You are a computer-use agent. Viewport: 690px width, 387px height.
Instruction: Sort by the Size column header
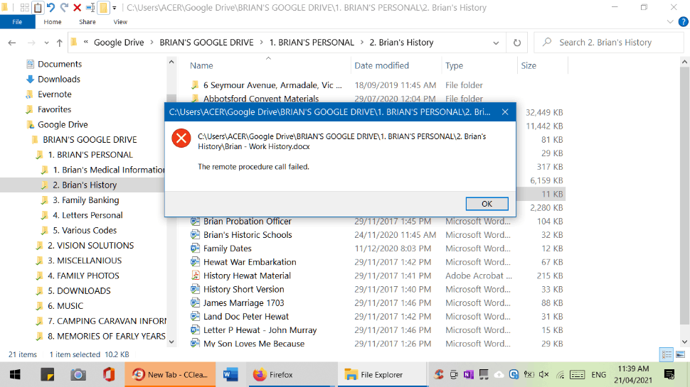coord(529,65)
